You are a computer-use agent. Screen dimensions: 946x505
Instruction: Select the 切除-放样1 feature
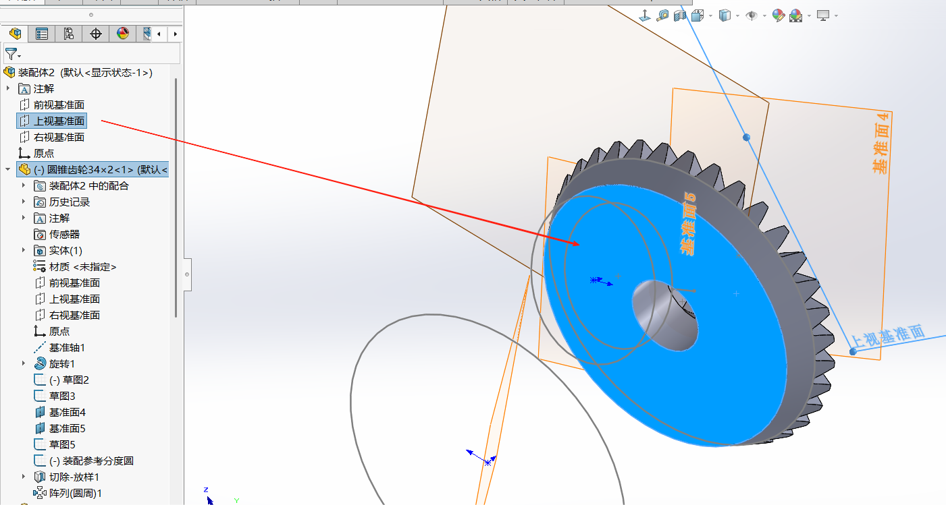coord(66,477)
